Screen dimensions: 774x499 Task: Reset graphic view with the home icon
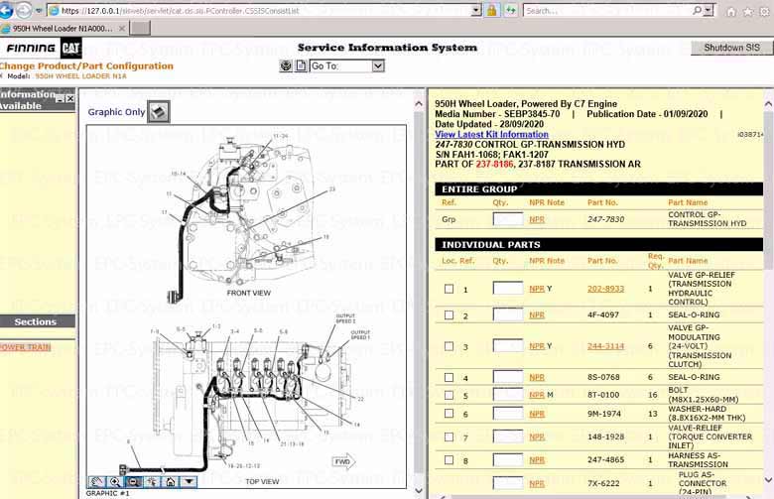(171, 482)
